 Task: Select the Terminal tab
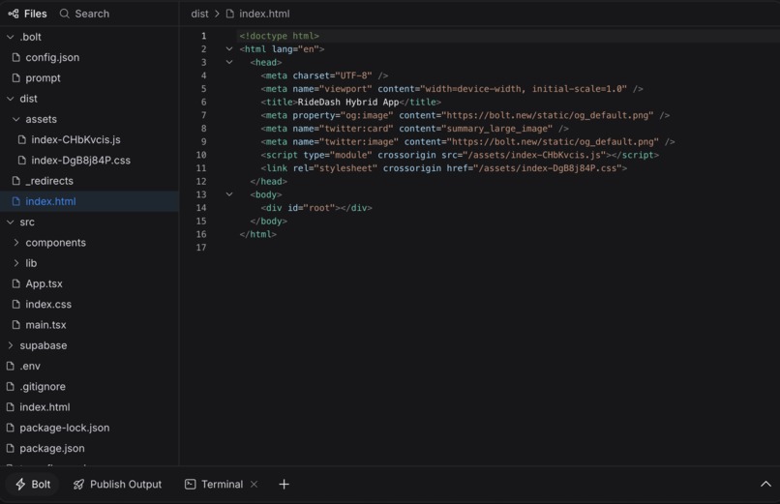pyautogui.click(x=215, y=484)
